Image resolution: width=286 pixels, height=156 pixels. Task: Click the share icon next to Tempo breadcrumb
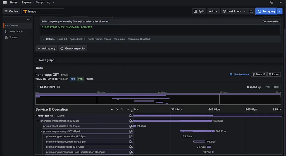click(49, 2)
